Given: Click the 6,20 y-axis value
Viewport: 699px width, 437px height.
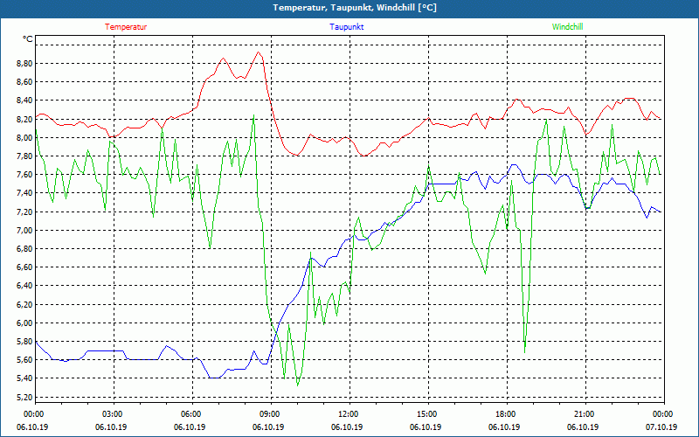Looking at the screenshot, I should [24, 304].
